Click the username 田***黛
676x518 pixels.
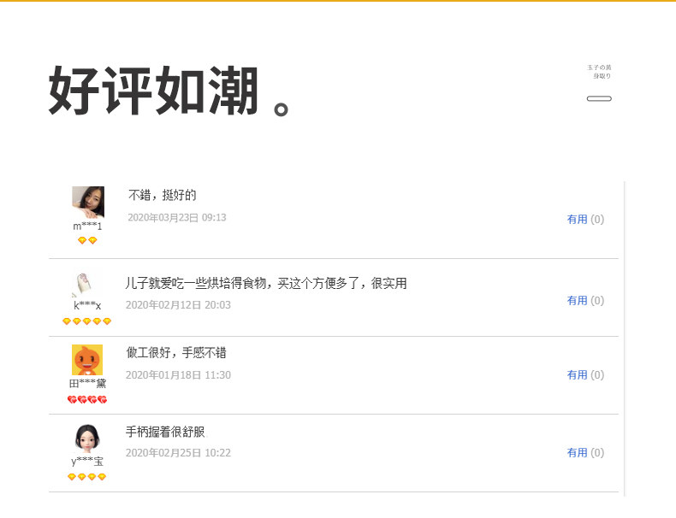[87, 383]
